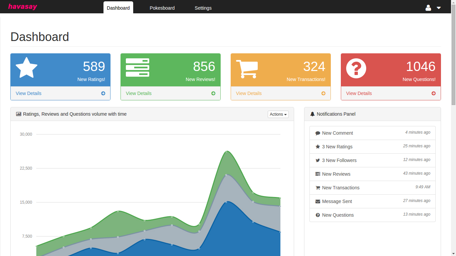Click the '43 minutes ago' timestamp
456x256 pixels.
click(x=417, y=173)
